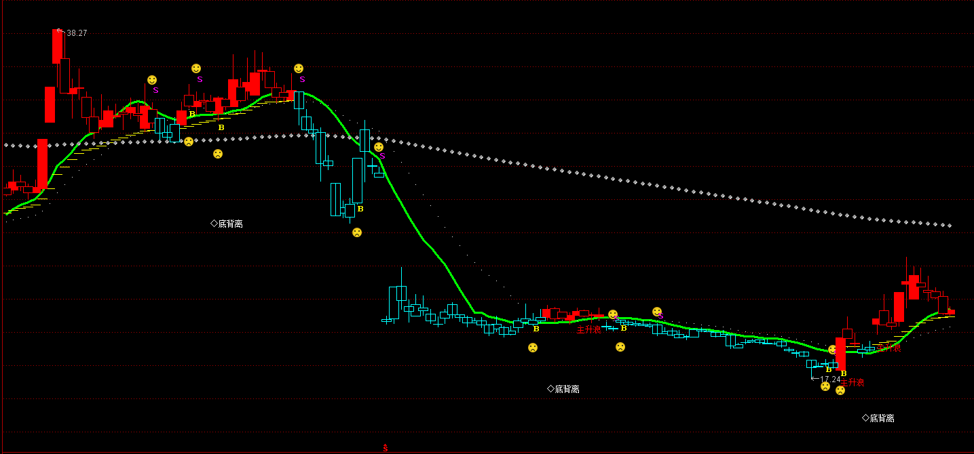This screenshot has height=454, width=974.
Task: Select the 底背离 label below the two mid-chart sad faces
Action: [x=563, y=389]
